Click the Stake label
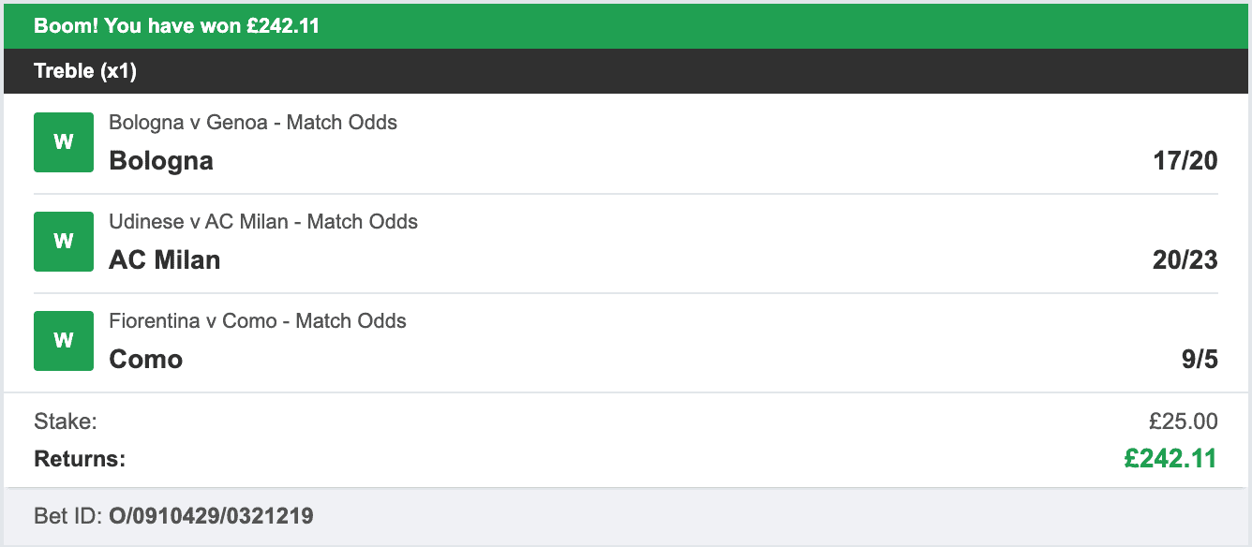 coord(66,421)
